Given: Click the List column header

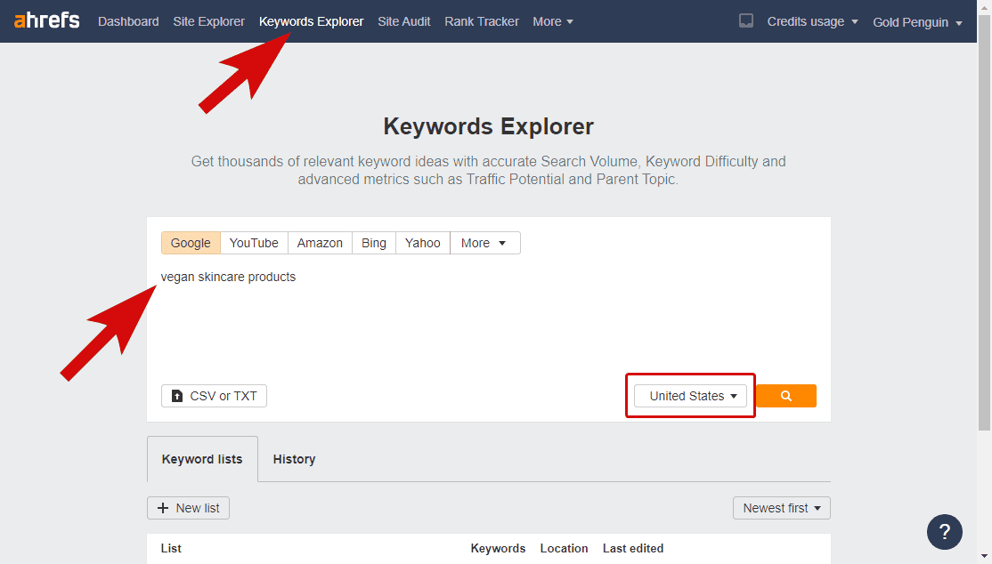Looking at the screenshot, I should pyautogui.click(x=171, y=548).
